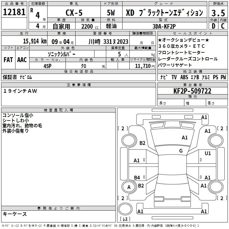Select the office notice キーケース
Screen dimensions: 229x229
(15, 214)
